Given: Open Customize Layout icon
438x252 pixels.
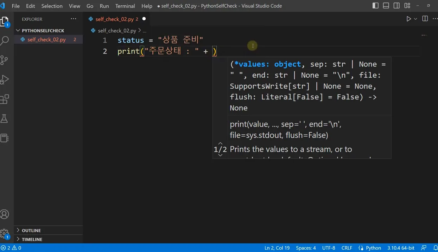Looking at the screenshot, I should pos(407,6).
